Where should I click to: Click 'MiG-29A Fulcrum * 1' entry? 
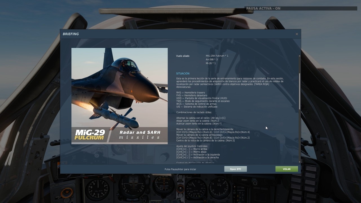(217, 56)
